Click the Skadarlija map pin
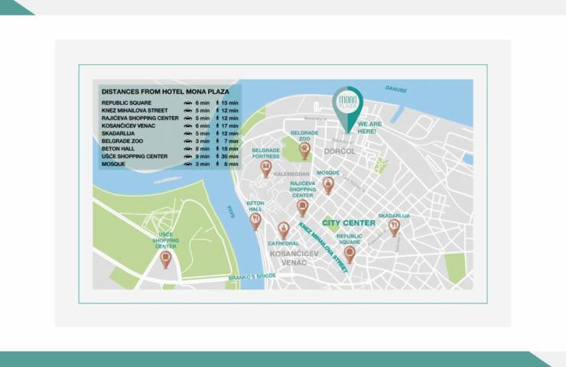Viewport: 566px width, 367px height. [x=394, y=227]
